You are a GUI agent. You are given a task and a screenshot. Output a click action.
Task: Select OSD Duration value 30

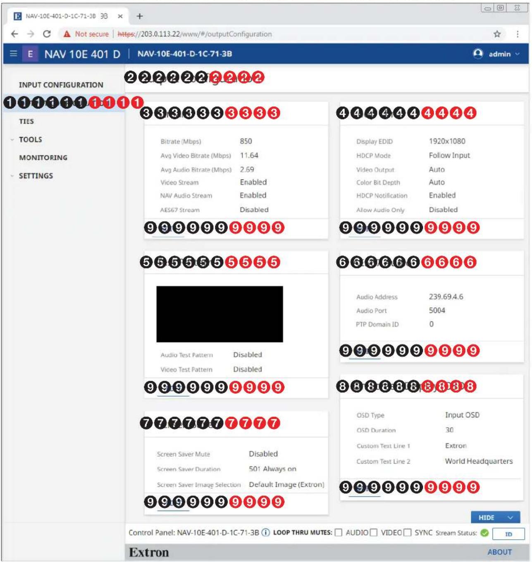[449, 430]
